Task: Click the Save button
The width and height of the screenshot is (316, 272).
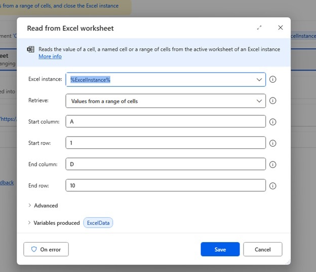Action: (220, 249)
